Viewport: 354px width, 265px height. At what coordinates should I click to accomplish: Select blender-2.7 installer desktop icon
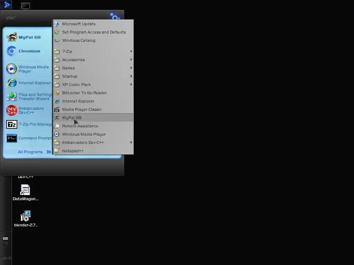25,216
